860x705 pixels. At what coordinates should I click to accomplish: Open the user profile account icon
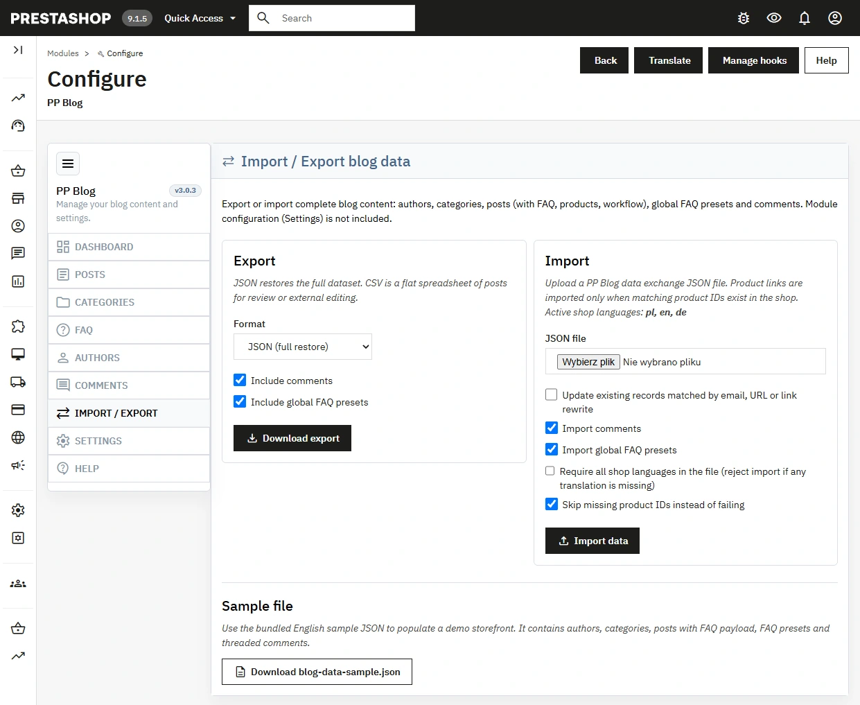coord(835,18)
